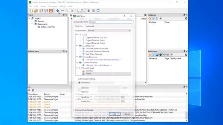Click the Remove Server minus icon
223x125 pixels.
click(x=62, y=10)
